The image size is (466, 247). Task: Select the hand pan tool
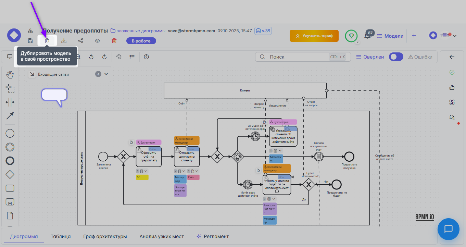pos(10,74)
